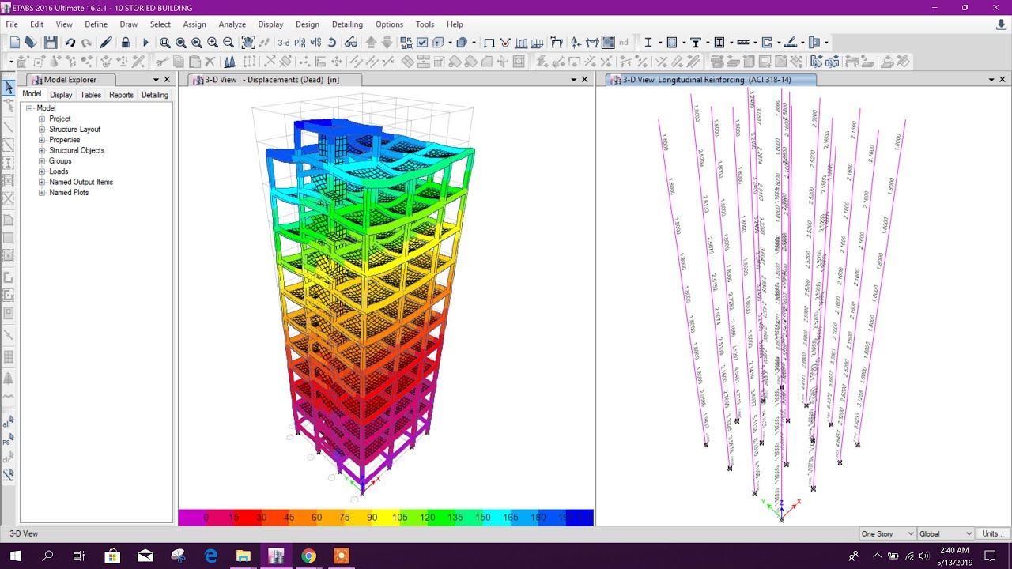
Task: Open the Analyze menu
Action: [232, 24]
